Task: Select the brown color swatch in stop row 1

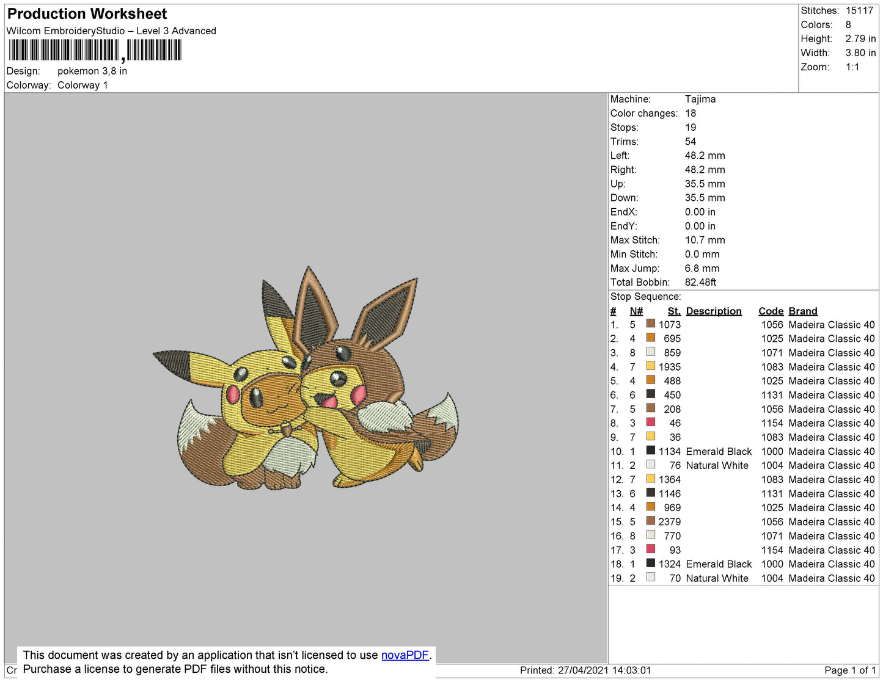Action: (651, 324)
